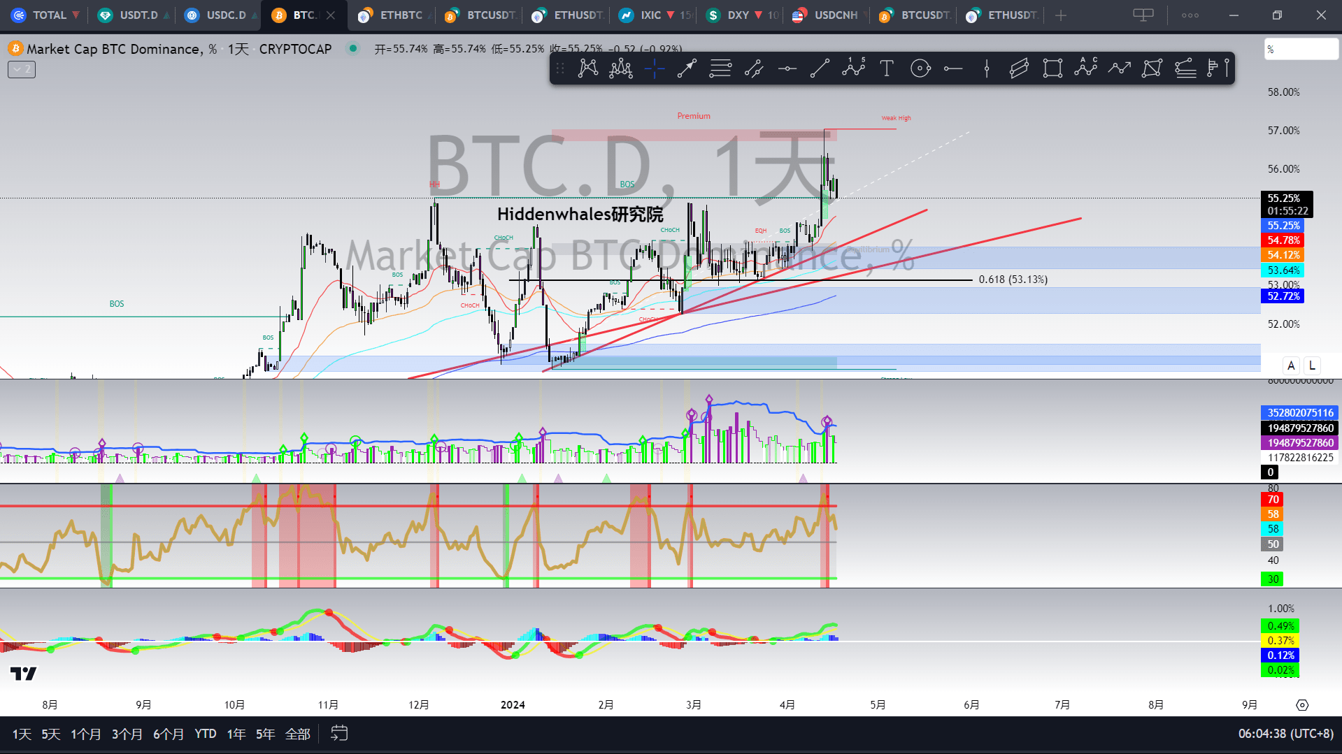This screenshot has height=754, width=1342.
Task: Select the XABCD pattern drawing tool
Action: pos(588,68)
